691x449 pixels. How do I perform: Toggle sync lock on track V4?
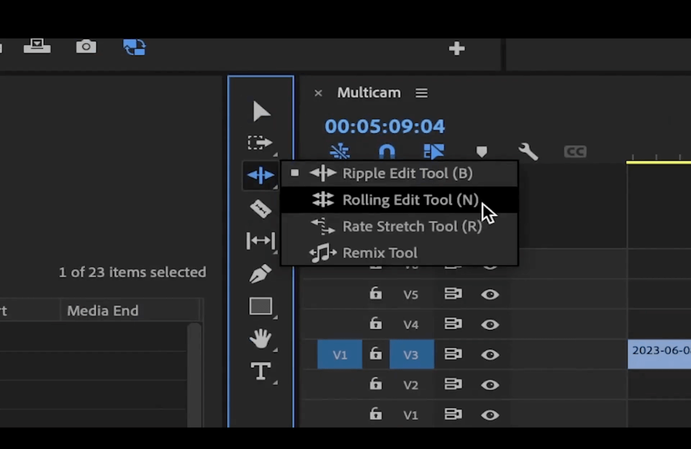(453, 324)
